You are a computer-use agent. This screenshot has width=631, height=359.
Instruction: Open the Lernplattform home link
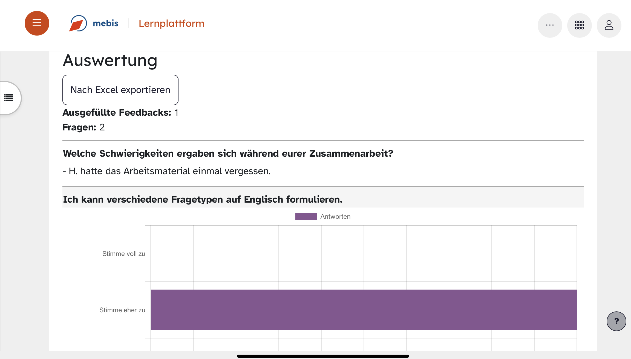171,24
